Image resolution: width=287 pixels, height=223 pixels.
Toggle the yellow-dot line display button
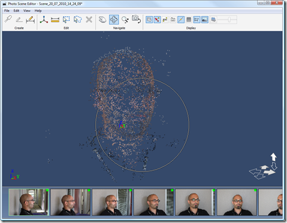181,20
